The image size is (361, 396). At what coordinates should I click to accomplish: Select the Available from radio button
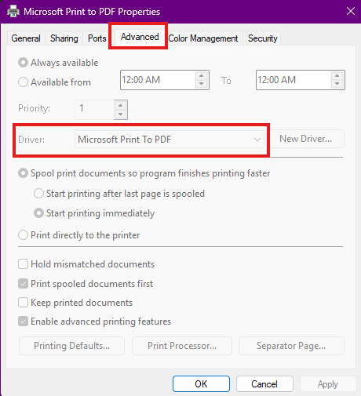(23, 82)
